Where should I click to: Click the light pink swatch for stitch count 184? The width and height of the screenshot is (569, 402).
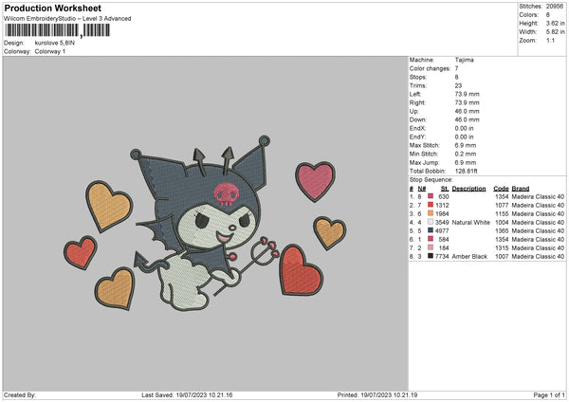431,247
